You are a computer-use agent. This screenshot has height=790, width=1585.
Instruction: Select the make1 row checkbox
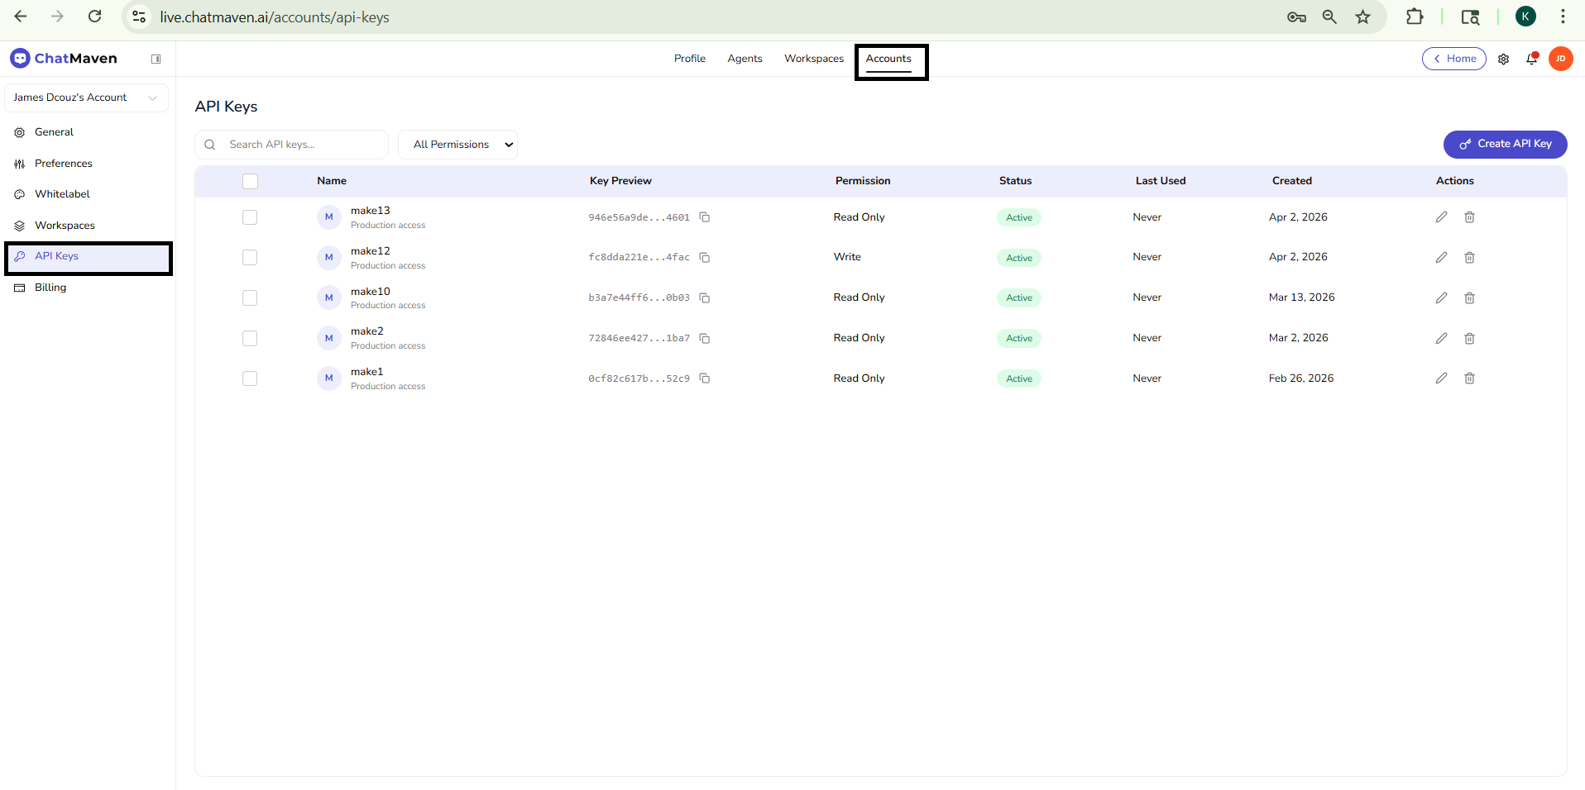coord(250,378)
